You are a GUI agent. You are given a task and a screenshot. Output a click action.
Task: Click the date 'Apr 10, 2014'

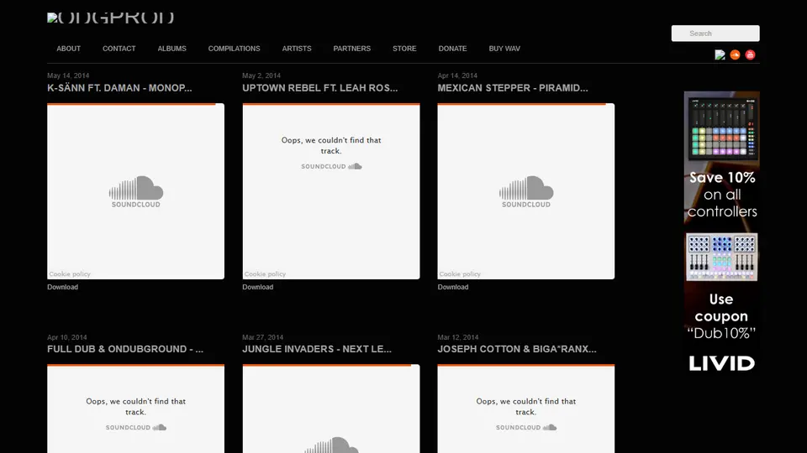67,337
